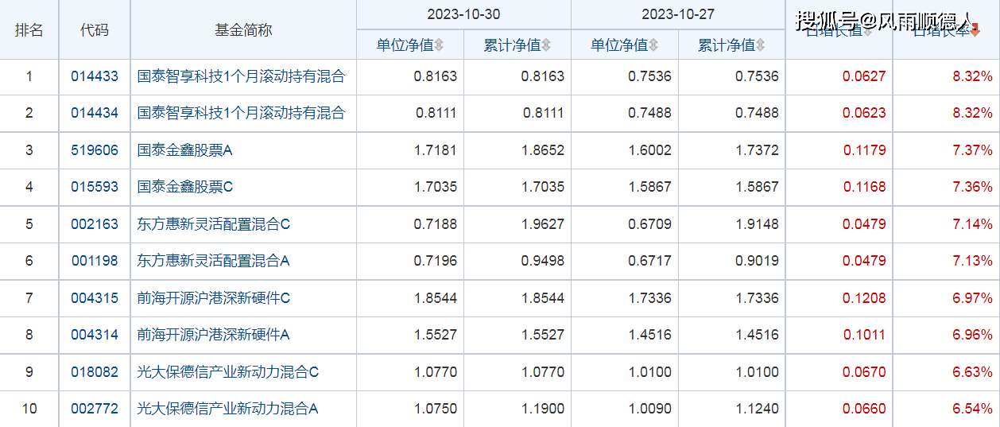Select the 7.37% growth rate cell
1000x427 pixels.
coord(972,150)
